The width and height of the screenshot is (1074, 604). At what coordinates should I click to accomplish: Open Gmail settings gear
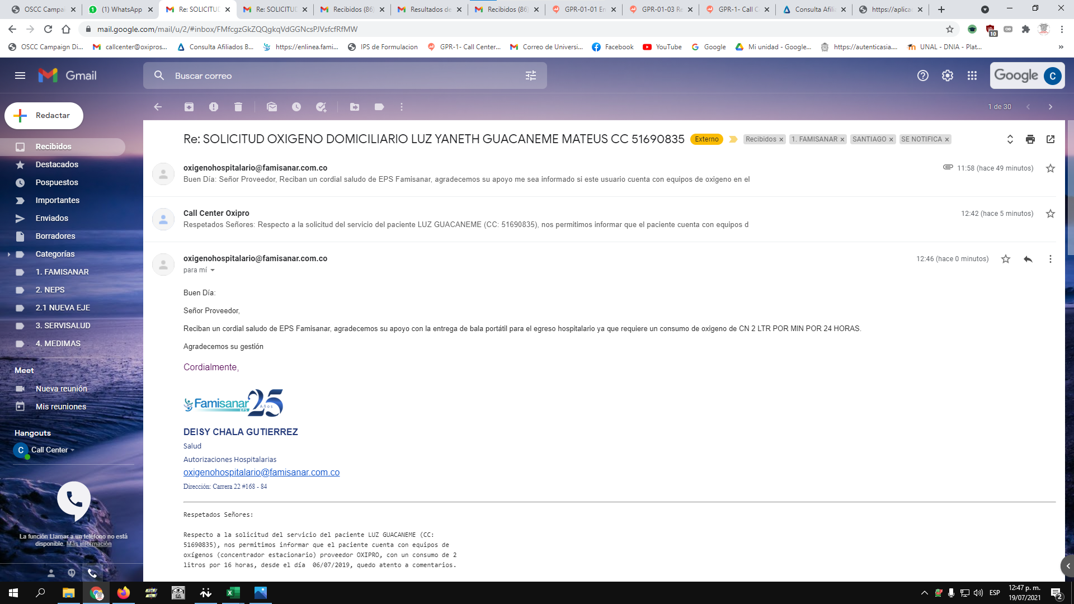coord(948,75)
